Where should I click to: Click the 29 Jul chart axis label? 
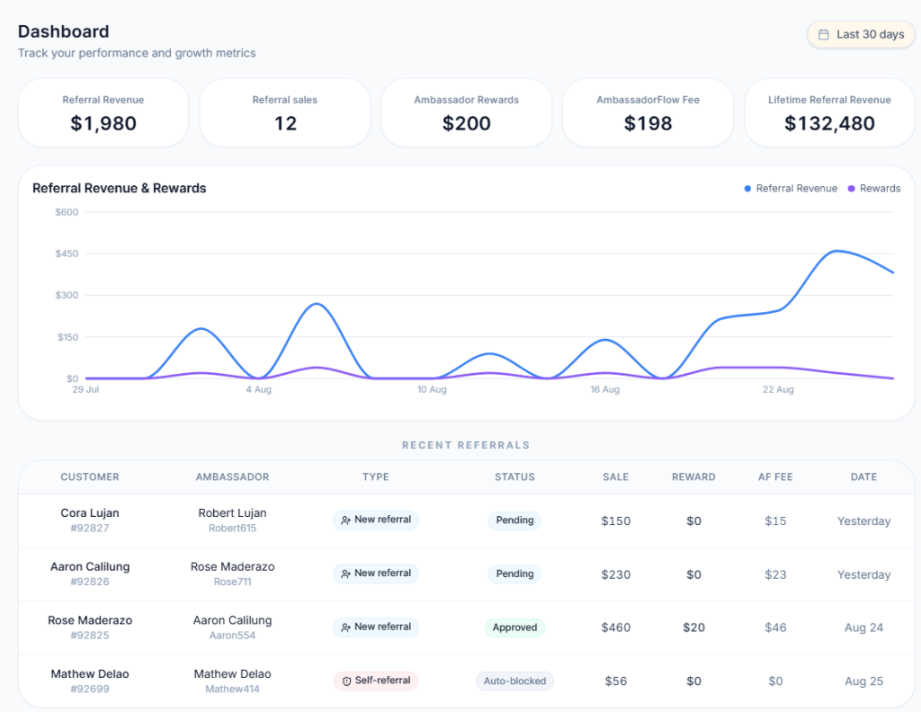pos(85,390)
